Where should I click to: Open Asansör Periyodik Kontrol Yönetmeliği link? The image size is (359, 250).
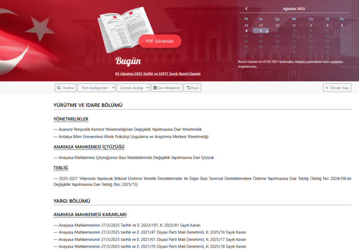[x=130, y=129]
